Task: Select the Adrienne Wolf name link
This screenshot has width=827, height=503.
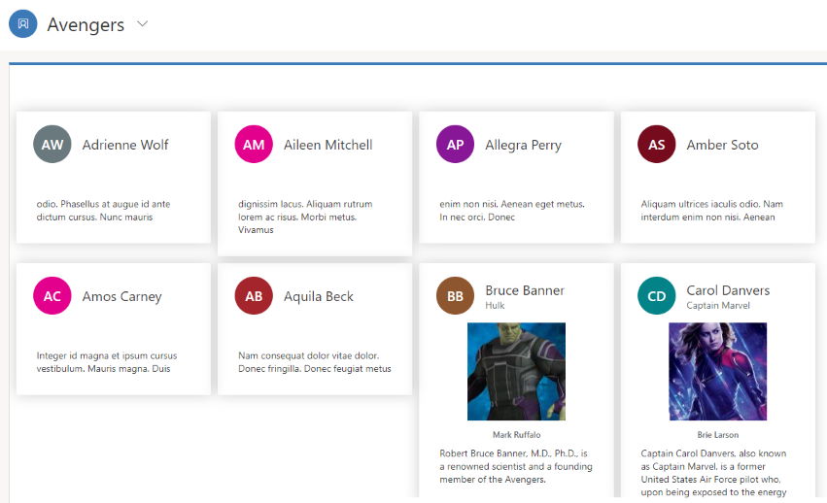Action: tap(125, 145)
